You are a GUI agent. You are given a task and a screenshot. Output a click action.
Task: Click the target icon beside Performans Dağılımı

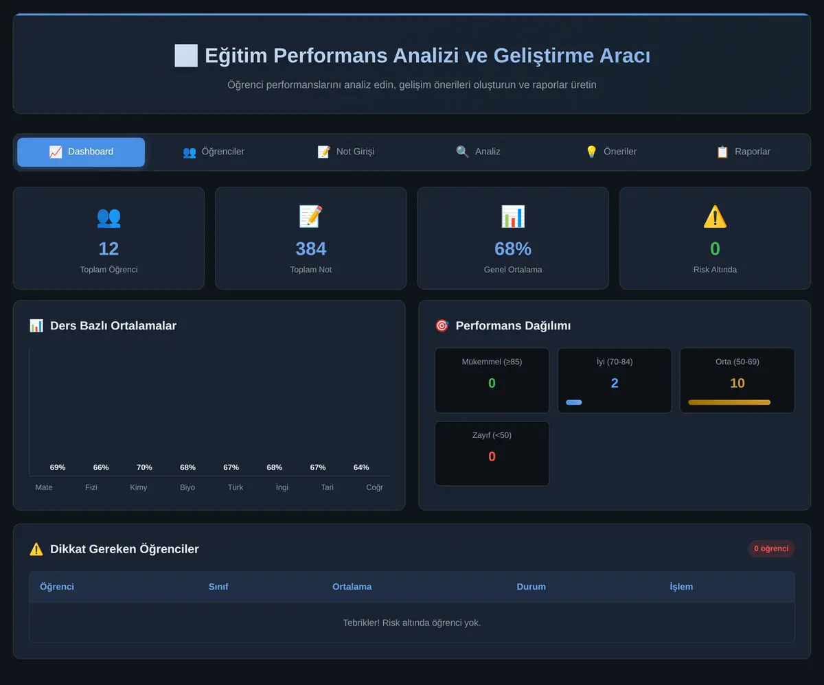coord(442,325)
